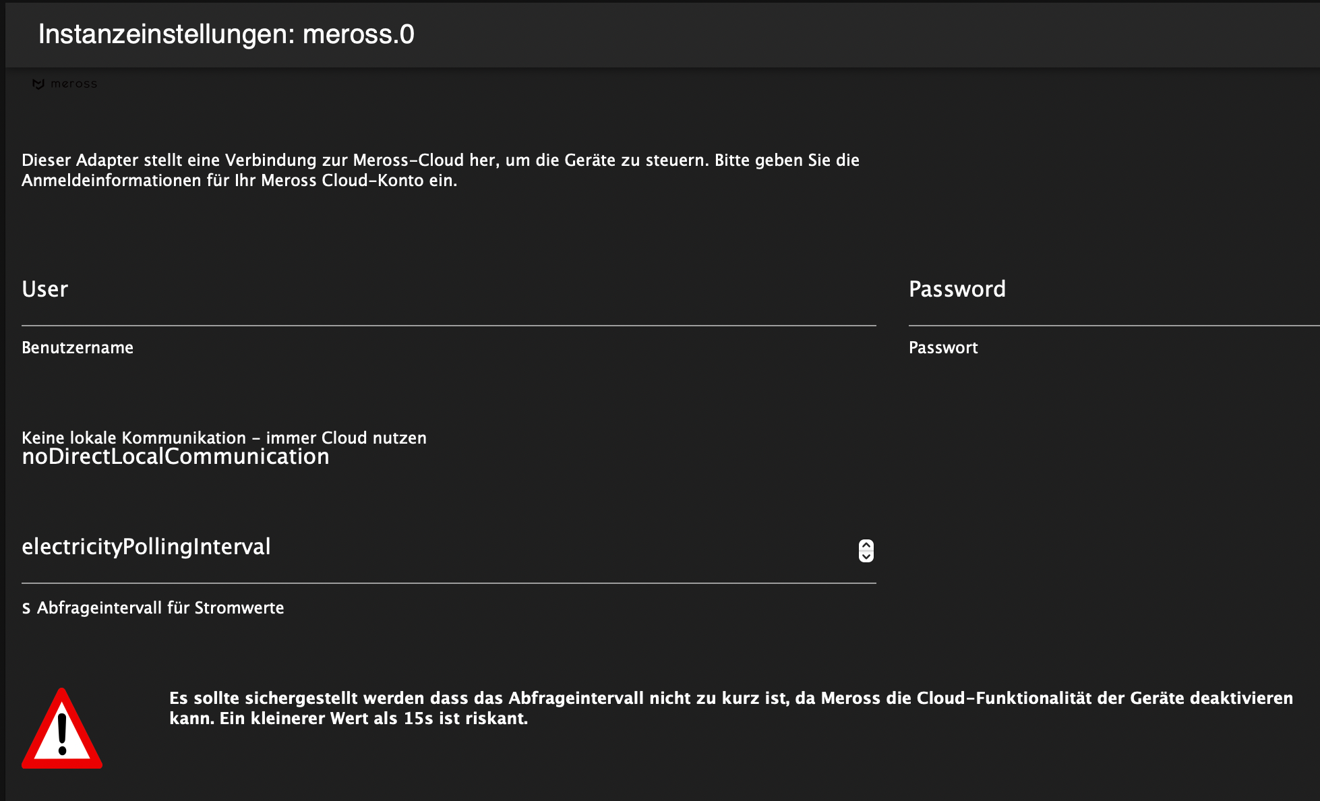
Task: Increase polling interval with up arrow
Action: (x=866, y=545)
